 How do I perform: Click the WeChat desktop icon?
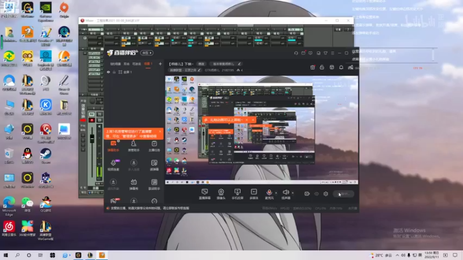click(x=27, y=205)
